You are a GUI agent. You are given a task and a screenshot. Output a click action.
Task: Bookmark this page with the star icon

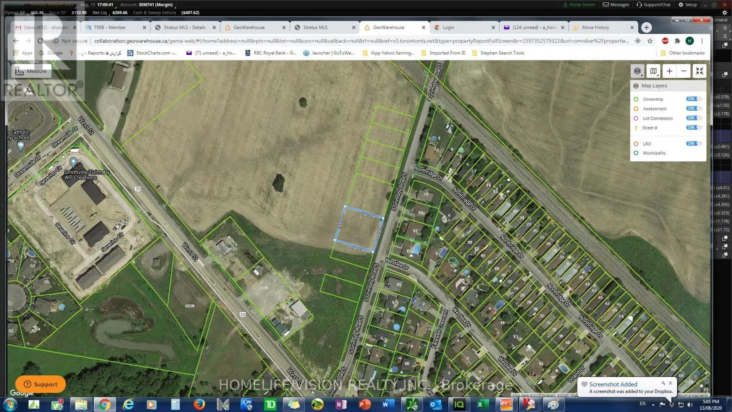pos(650,41)
